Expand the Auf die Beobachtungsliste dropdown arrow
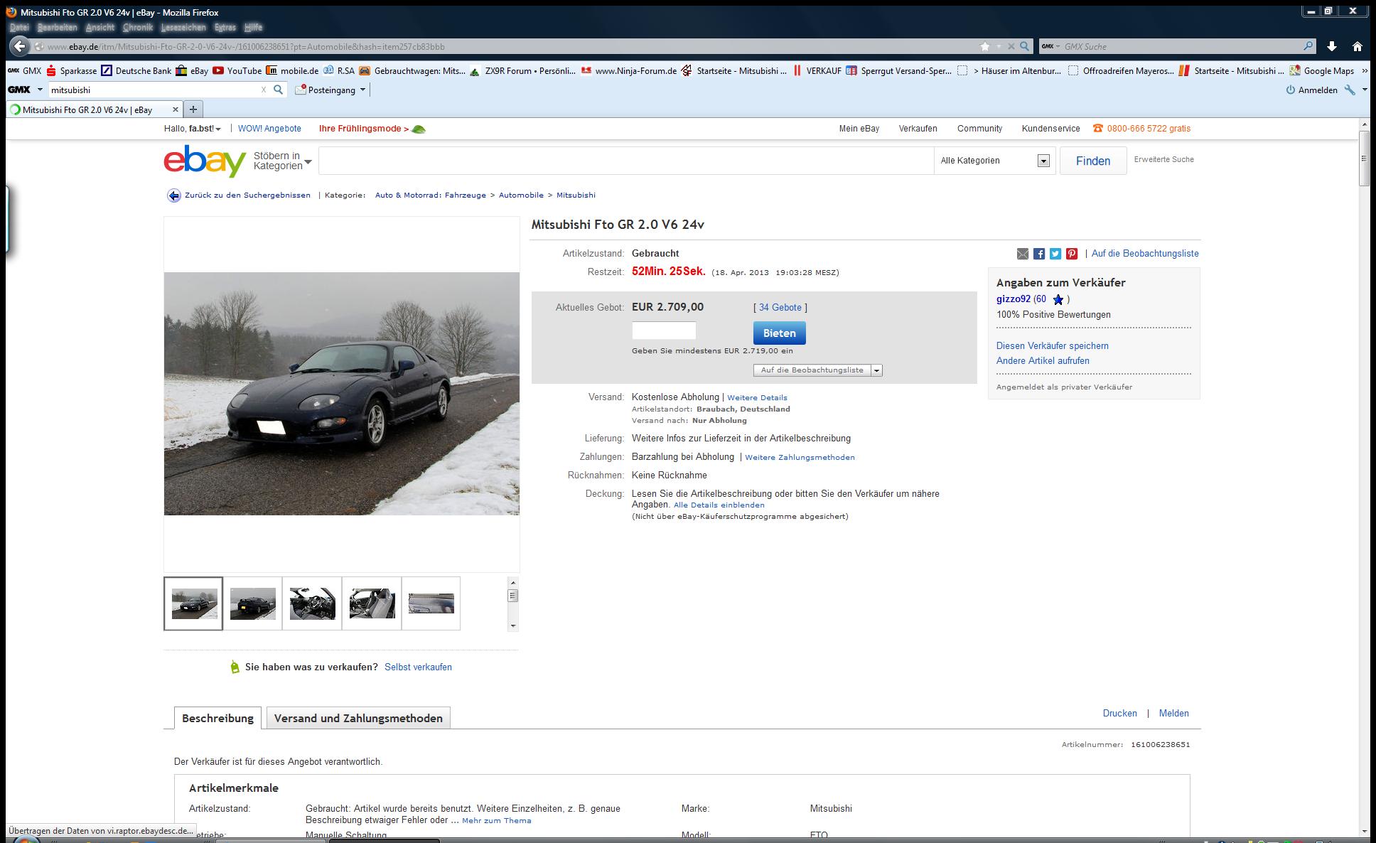This screenshot has width=1376, height=843. [x=876, y=370]
